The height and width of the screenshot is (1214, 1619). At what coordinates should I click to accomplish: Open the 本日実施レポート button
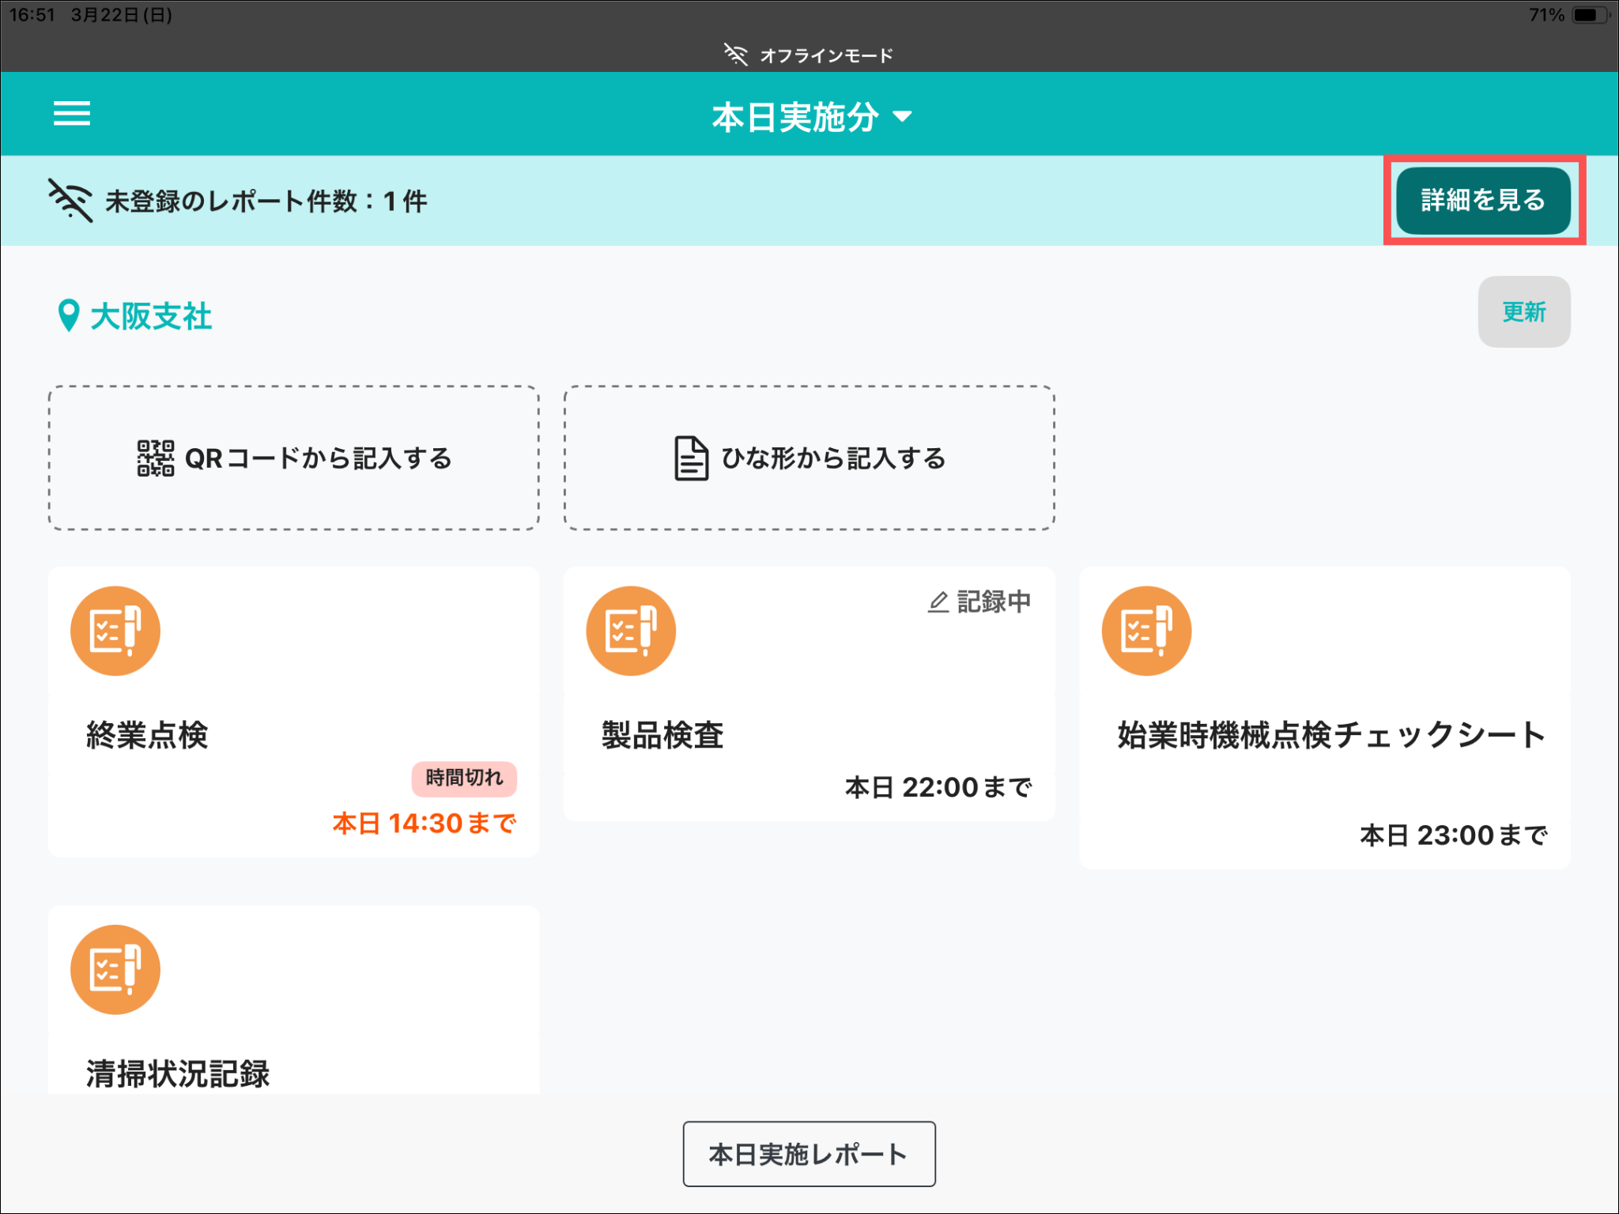[x=809, y=1154]
